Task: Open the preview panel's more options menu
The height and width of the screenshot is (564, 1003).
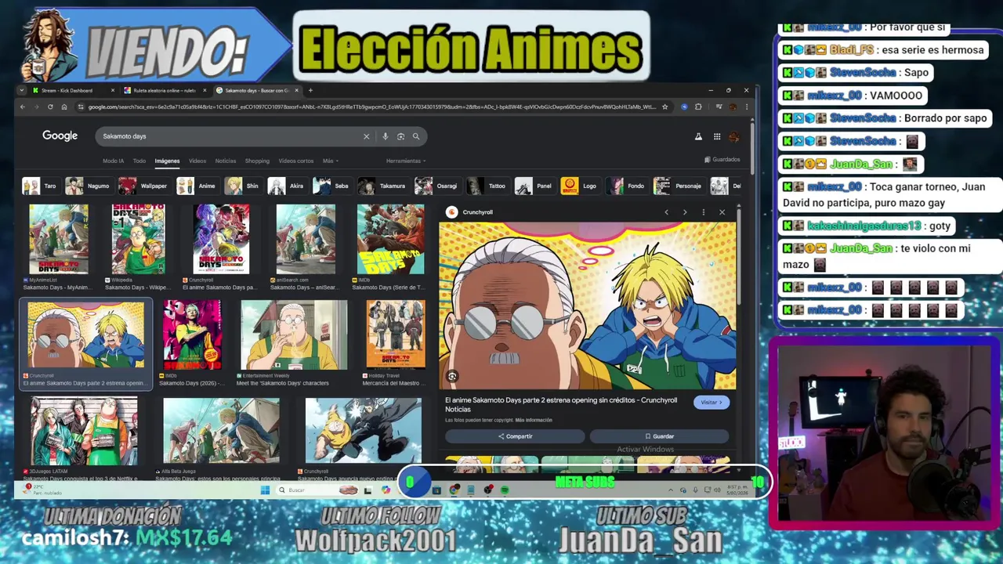Action: [704, 212]
